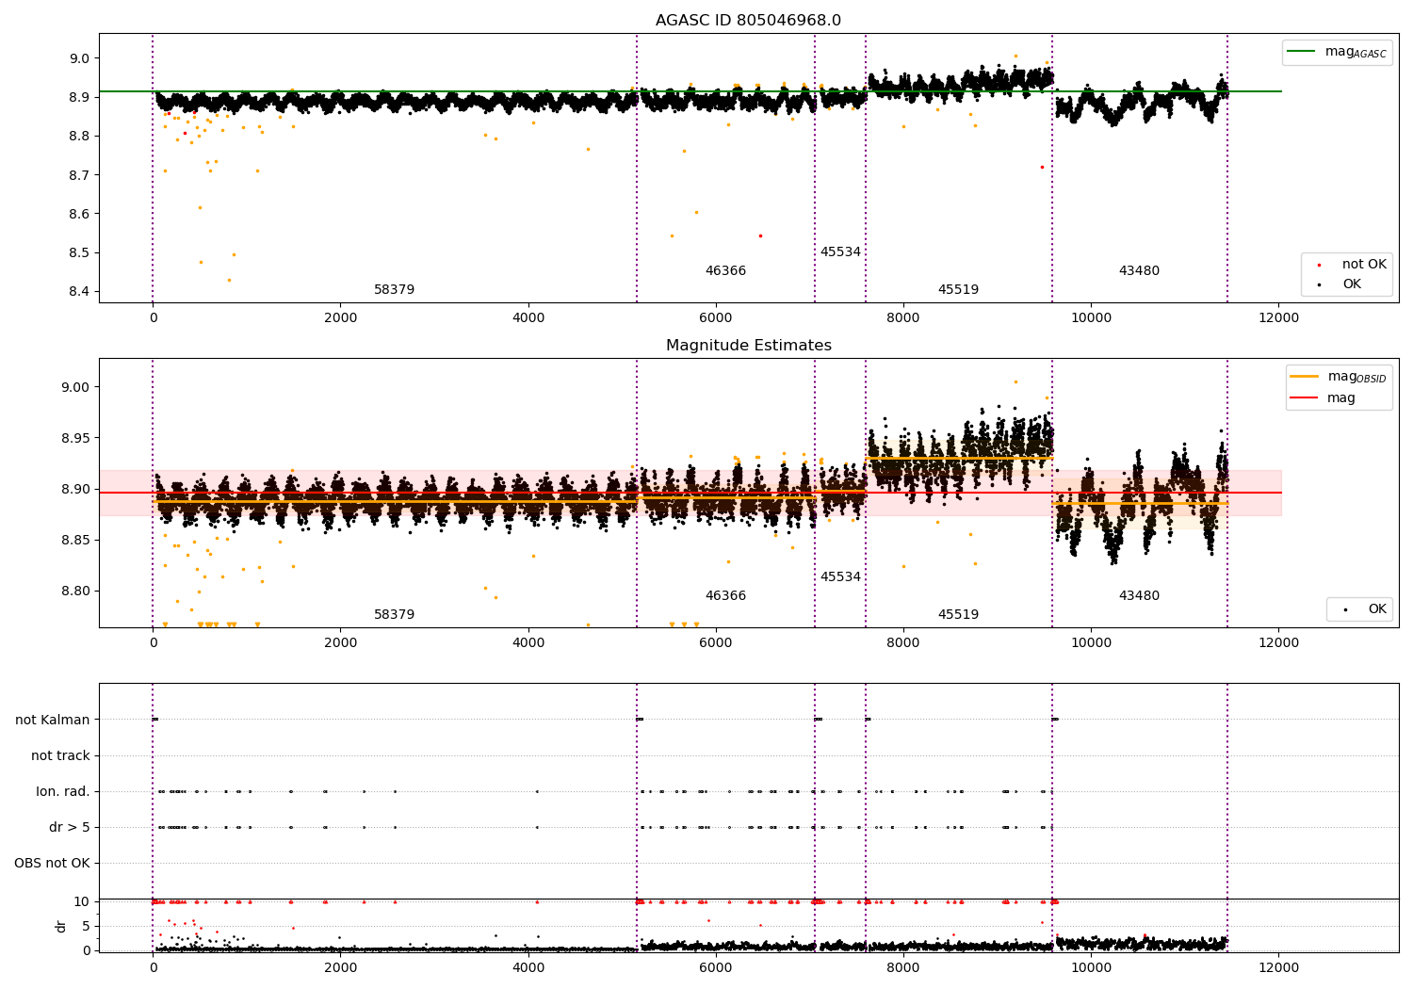
Task: Click the 'not track' axis label
Action: point(60,755)
